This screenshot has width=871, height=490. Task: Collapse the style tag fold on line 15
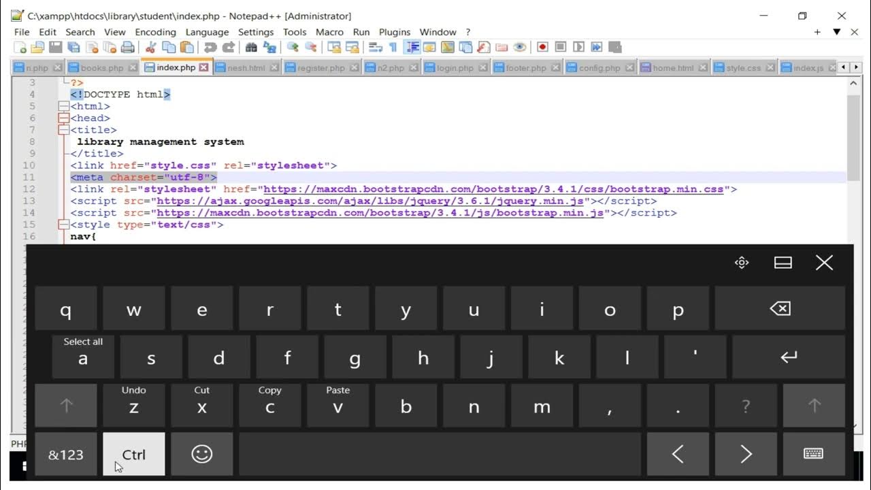[x=63, y=225]
